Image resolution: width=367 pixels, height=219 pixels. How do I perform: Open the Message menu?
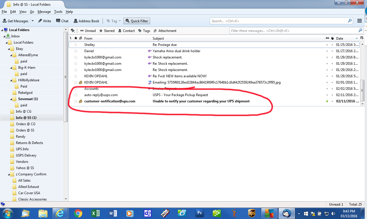point(44,12)
